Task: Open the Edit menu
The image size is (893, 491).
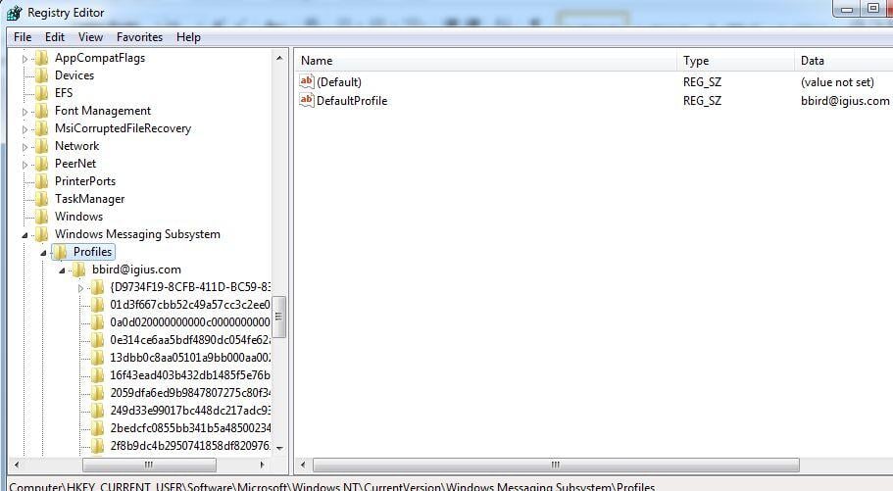Action: (55, 37)
